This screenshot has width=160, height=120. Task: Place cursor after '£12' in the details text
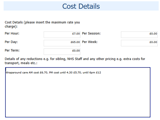pos(101,73)
